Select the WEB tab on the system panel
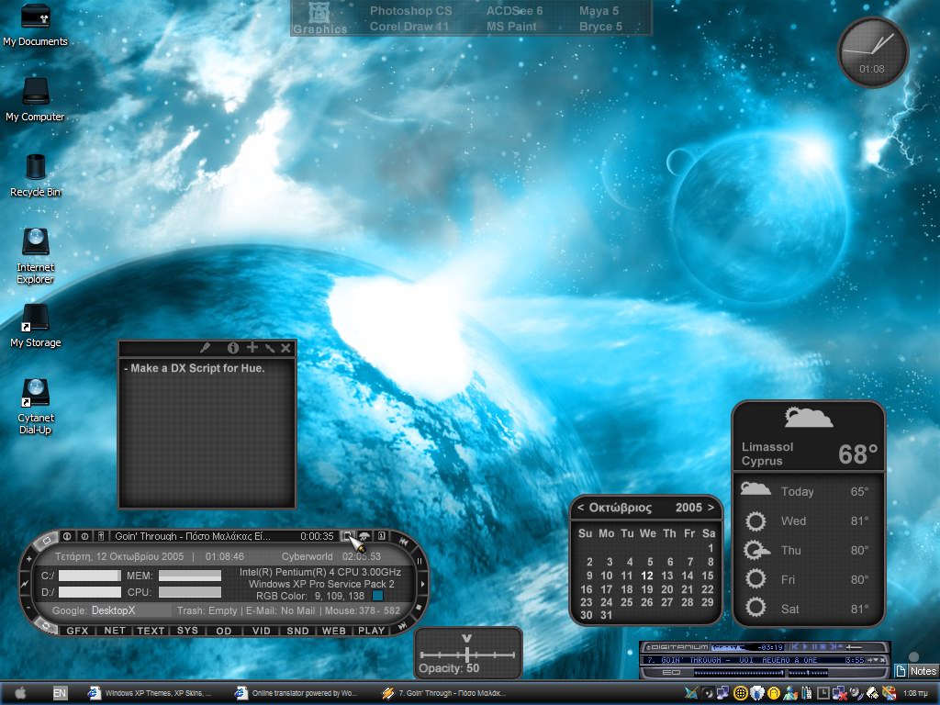Viewport: 940px width, 705px height. point(334,631)
